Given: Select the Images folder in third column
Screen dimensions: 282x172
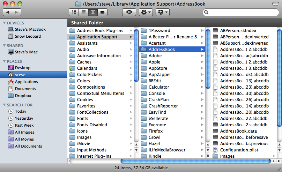Looking at the screenshot, I should (244, 156).
